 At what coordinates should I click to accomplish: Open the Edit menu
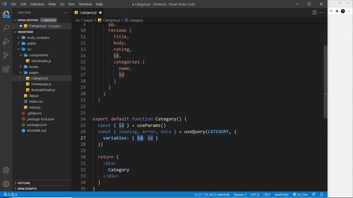point(23,4)
